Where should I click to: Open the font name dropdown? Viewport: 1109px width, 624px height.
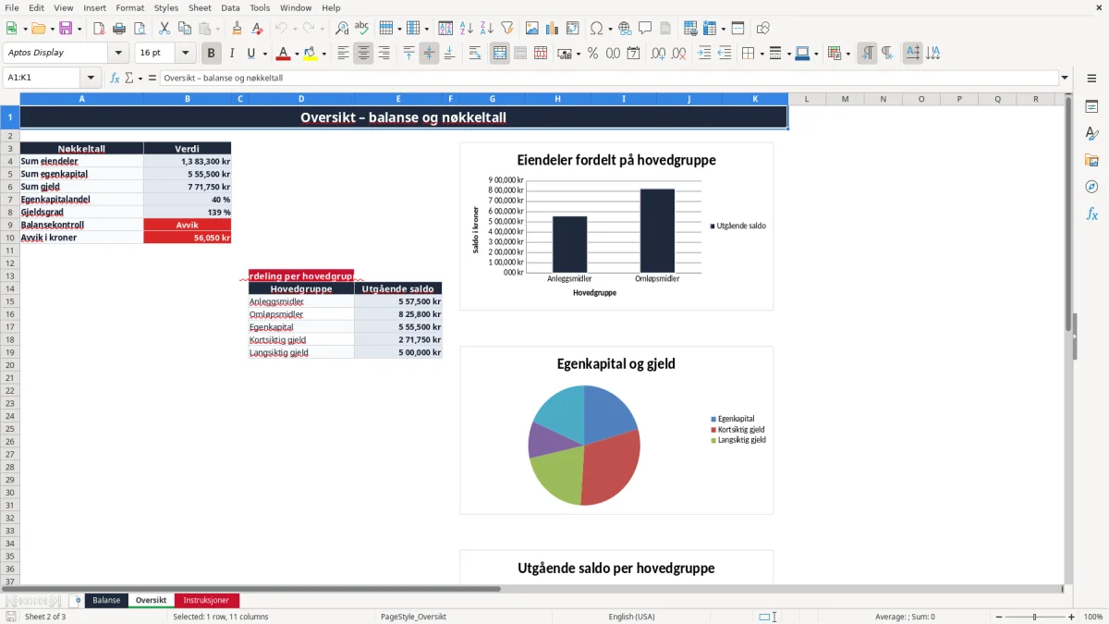pos(118,54)
